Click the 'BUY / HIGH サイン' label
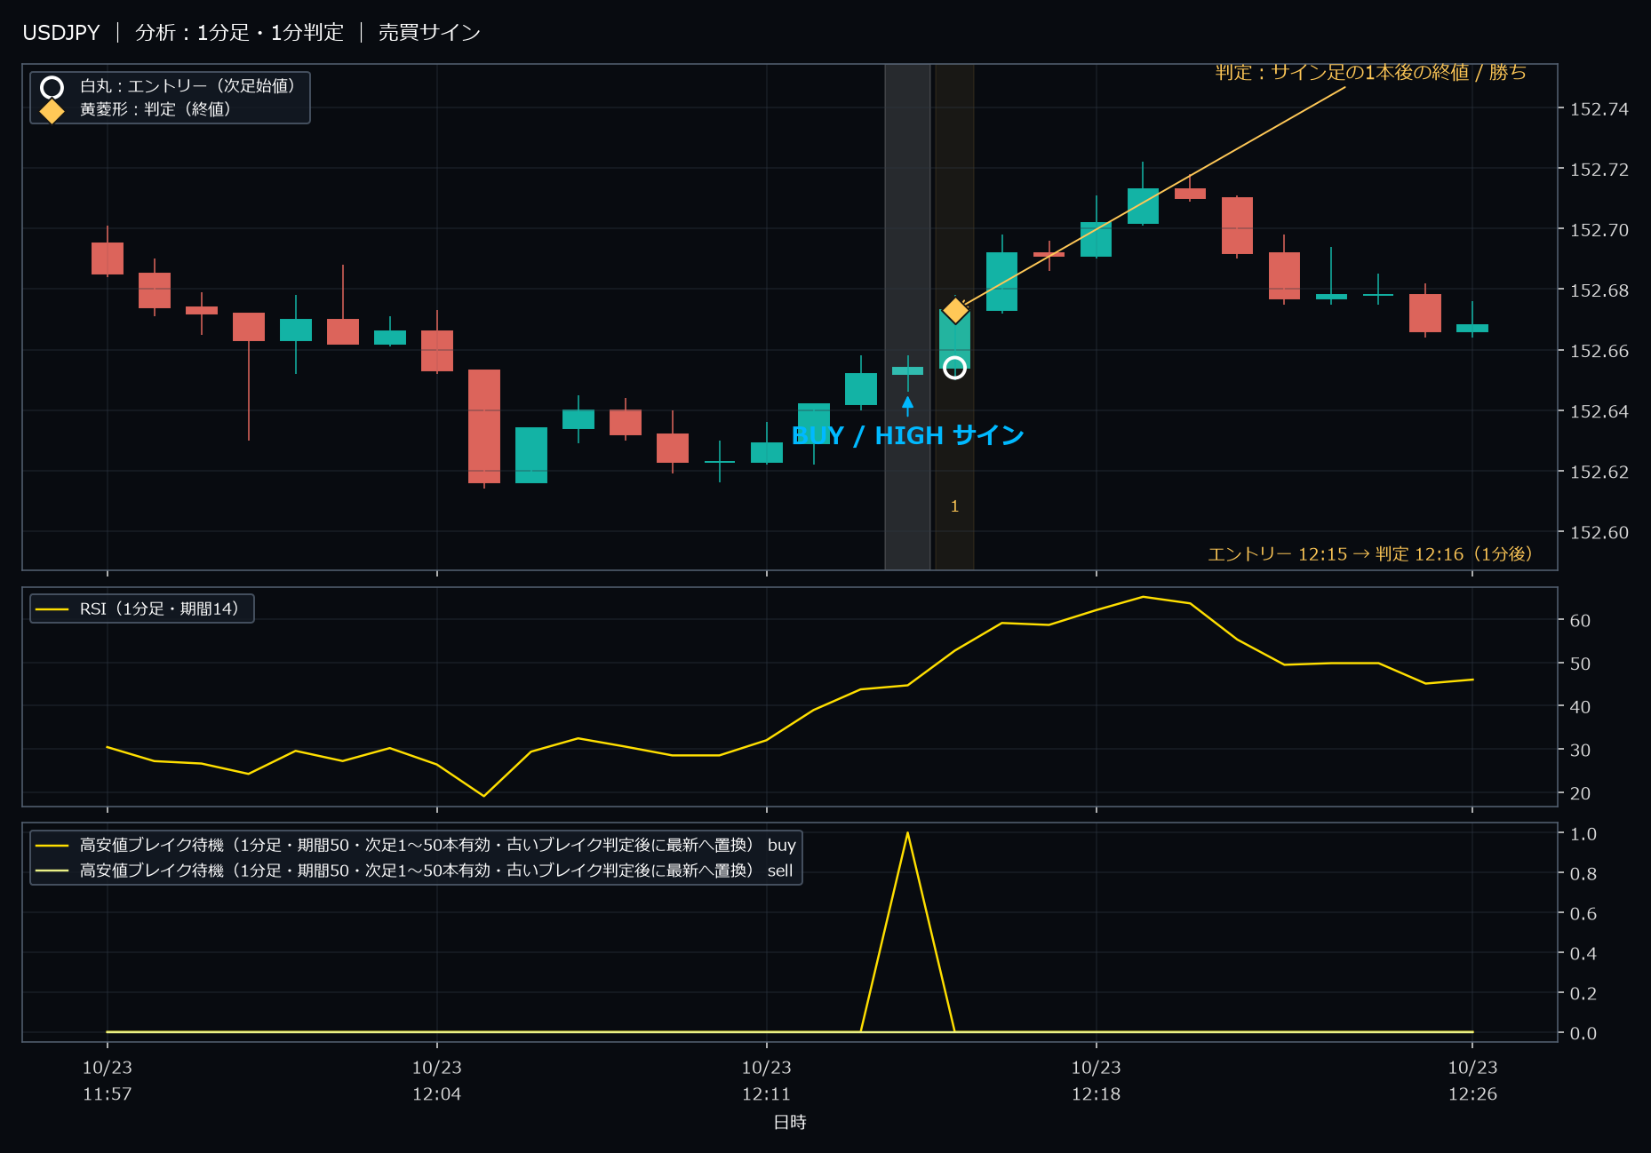This screenshot has width=1651, height=1153. tap(907, 435)
